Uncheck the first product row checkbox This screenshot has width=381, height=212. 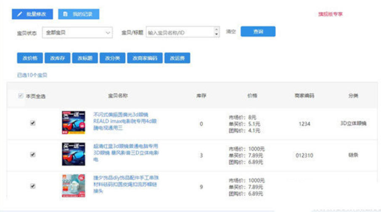[33, 123]
